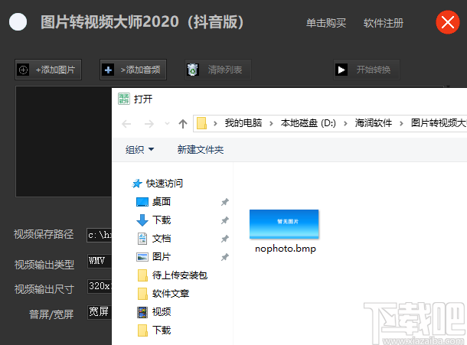
Task: Select 海润软件 in breadcrumb path
Action: pos(373,123)
